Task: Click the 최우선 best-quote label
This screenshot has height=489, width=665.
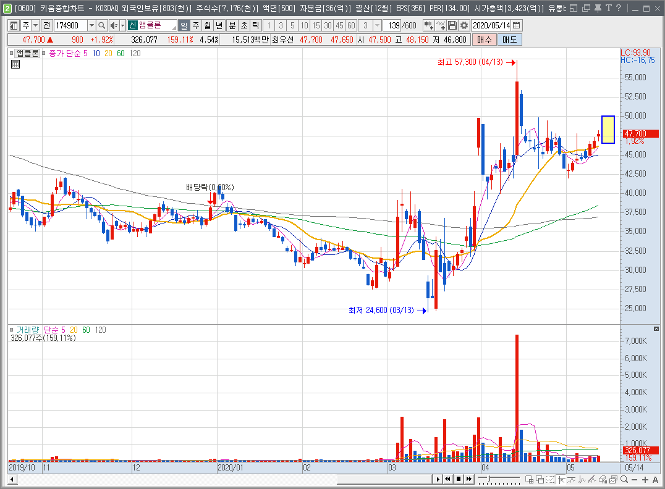Action: pyautogui.click(x=282, y=40)
